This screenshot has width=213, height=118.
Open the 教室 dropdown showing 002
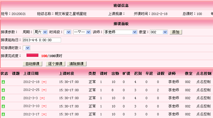159,32
